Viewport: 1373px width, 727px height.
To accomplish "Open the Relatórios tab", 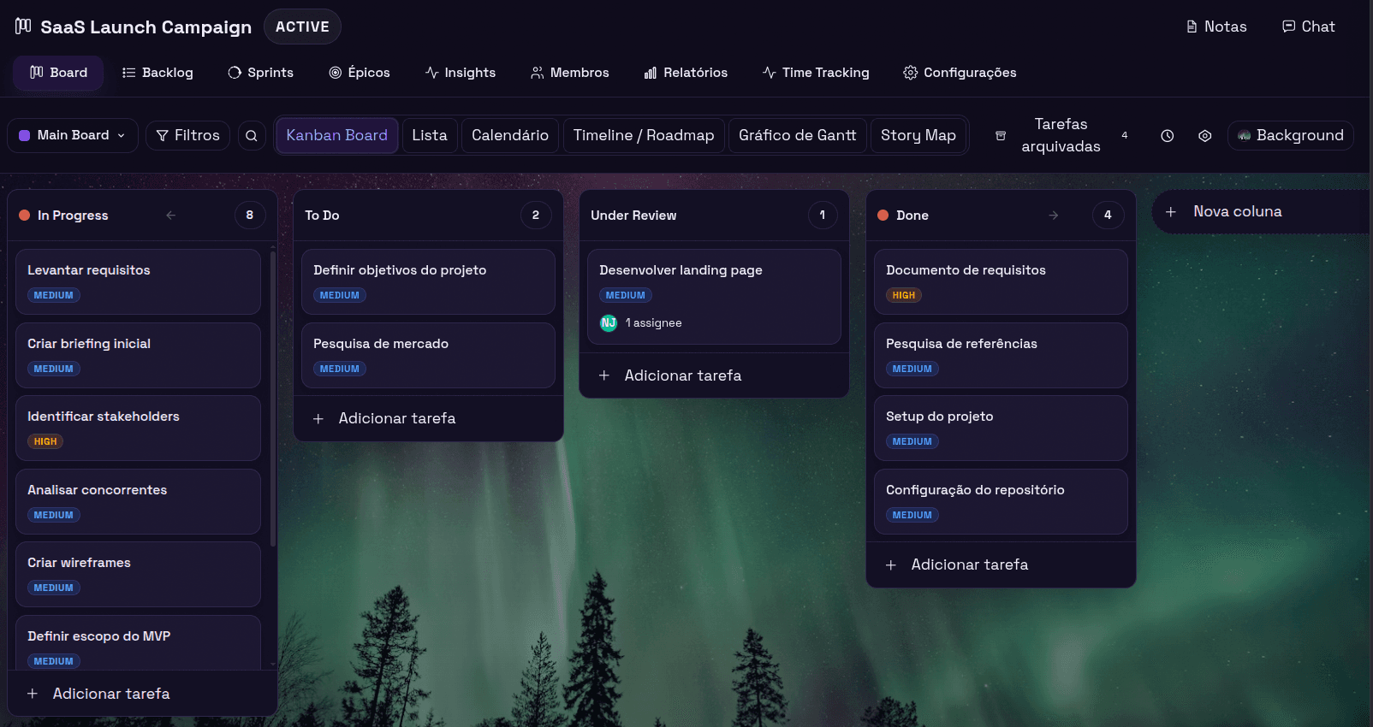I will click(x=686, y=73).
